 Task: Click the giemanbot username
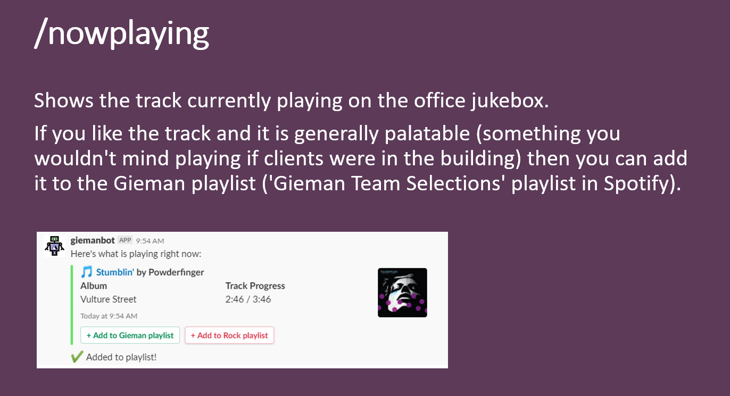point(93,240)
